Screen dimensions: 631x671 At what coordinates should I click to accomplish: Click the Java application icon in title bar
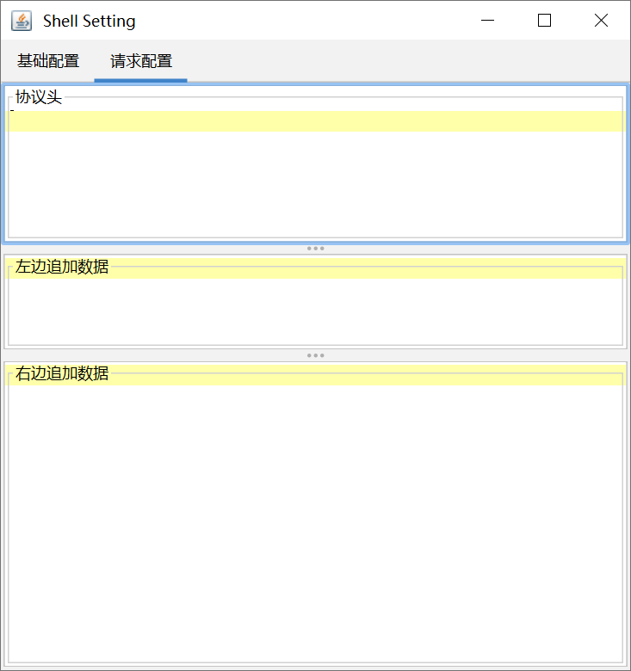pos(22,21)
